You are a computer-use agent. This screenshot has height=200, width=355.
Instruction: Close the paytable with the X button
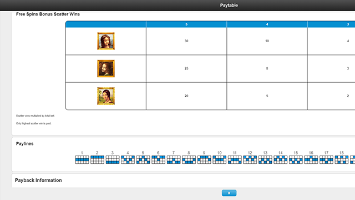pyautogui.click(x=229, y=193)
